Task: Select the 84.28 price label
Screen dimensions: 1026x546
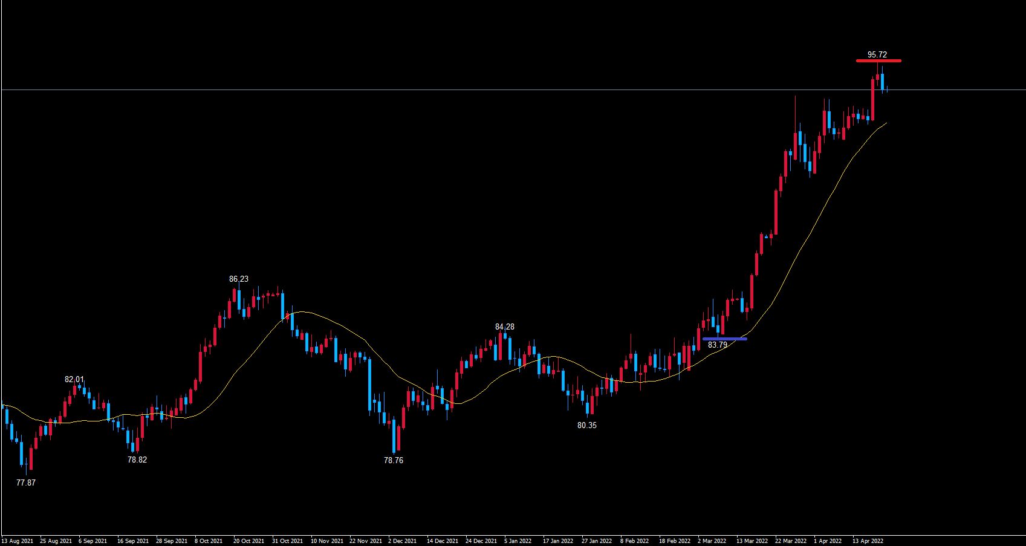Action: point(504,327)
